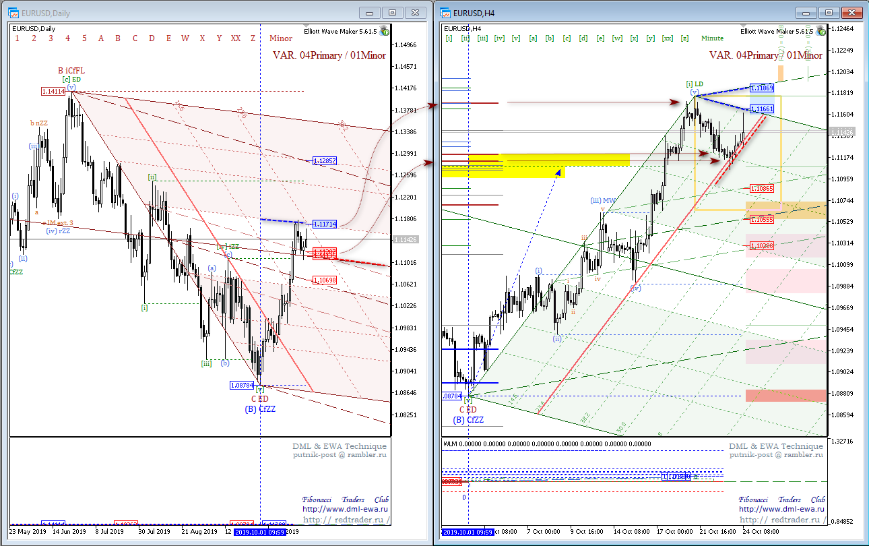This screenshot has width=869, height=546.
Task: Click the 1.10298 price label
Action: point(762,247)
